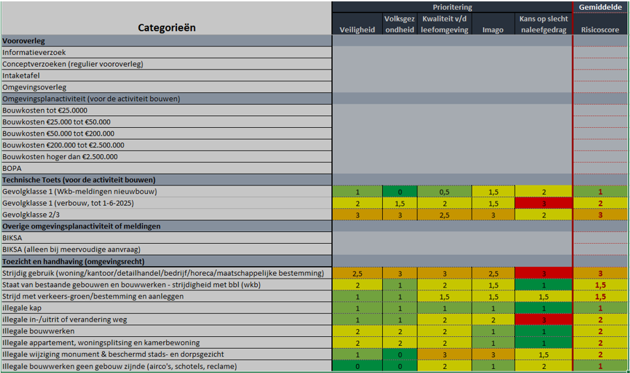
Task: Select the Volksgezondheid column header
Action: click(399, 24)
